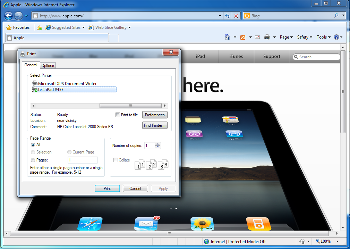The width and height of the screenshot is (350, 249).
Task: Click the Apple site Search box
Action: pyautogui.click(x=316, y=57)
